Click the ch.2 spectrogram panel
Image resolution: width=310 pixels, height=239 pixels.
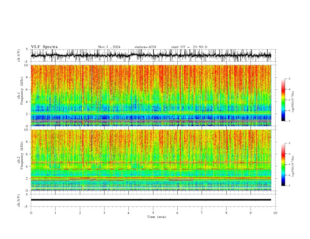151,160
